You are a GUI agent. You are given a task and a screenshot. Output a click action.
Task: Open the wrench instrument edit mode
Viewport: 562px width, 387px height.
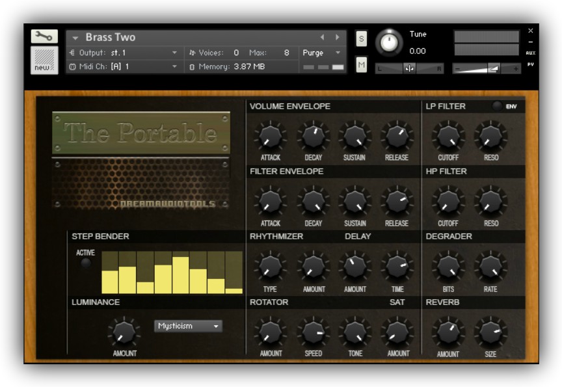pos(44,36)
